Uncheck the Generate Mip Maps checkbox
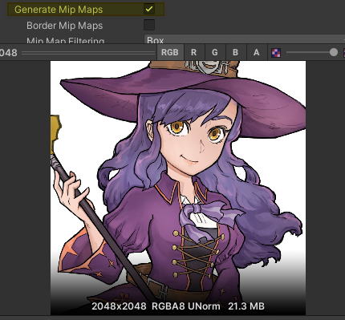345x320 pixels. (x=149, y=9)
